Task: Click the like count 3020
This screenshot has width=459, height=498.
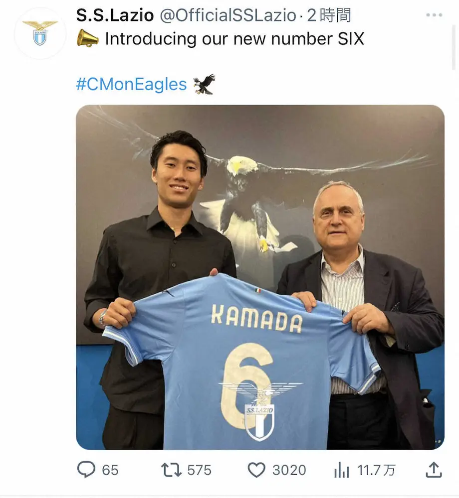Action: 289,470
